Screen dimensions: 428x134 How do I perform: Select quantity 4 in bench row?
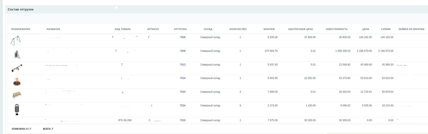tap(240, 92)
